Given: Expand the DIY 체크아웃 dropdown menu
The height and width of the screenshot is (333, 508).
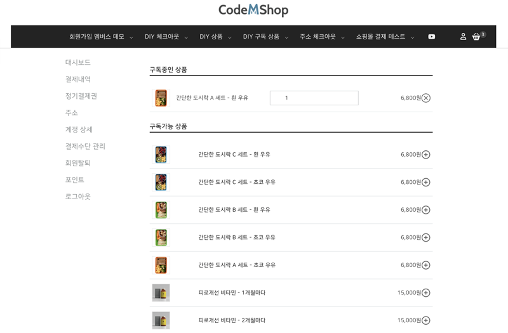Looking at the screenshot, I should coord(166,37).
